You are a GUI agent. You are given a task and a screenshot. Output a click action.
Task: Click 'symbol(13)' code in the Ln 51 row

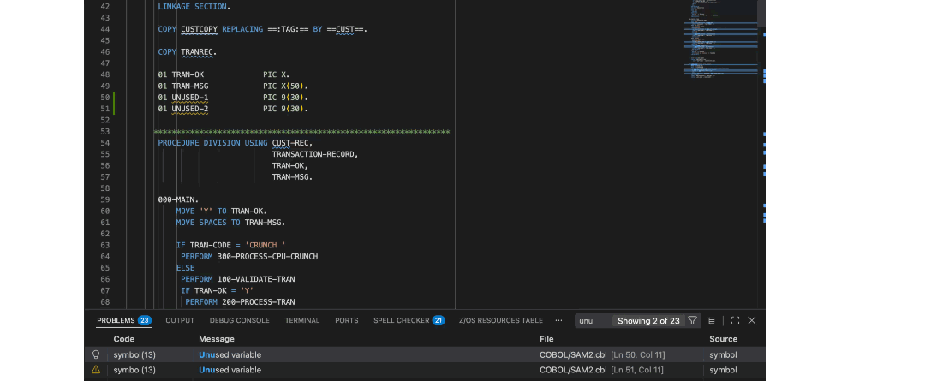tap(134, 370)
